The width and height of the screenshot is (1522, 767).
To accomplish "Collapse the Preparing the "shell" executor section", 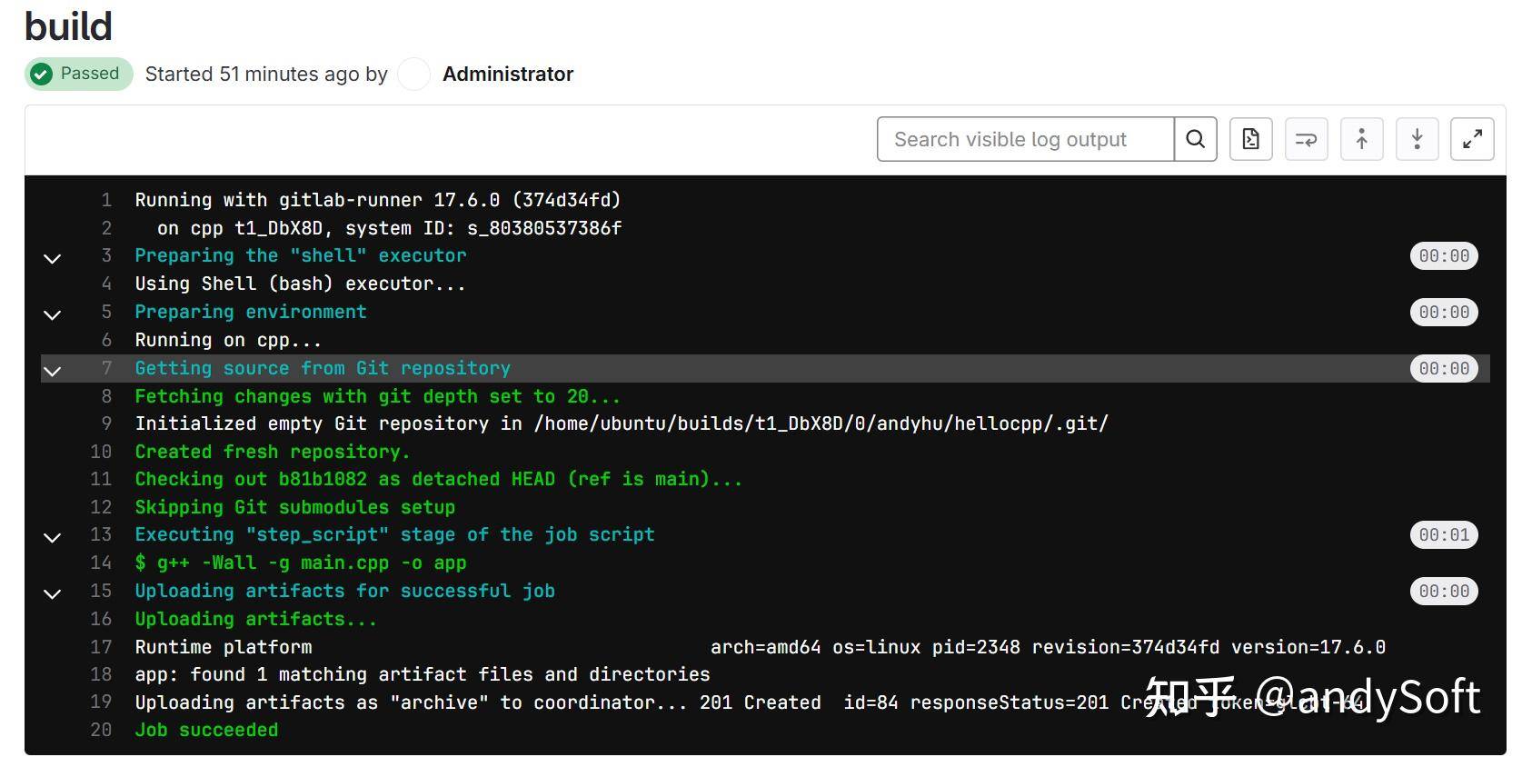I will pos(53,258).
